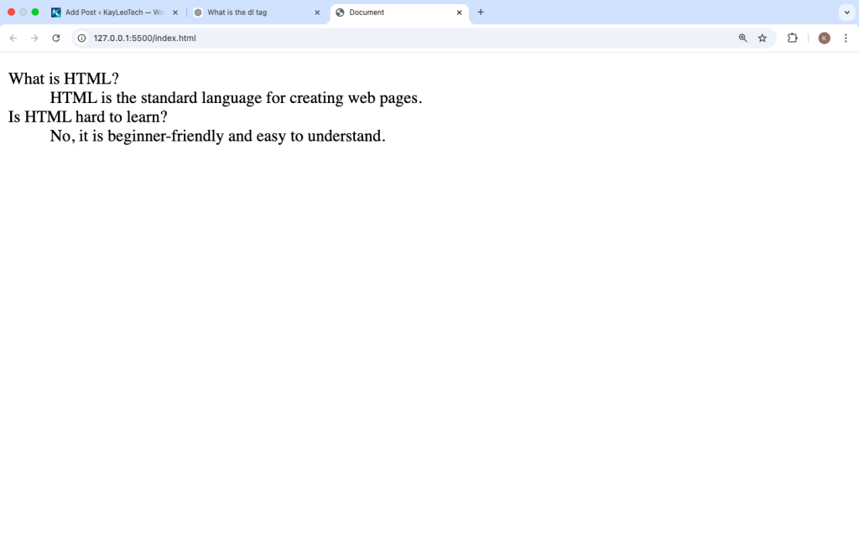This screenshot has width=859, height=536.
Task: Click the "What is HTML?" term text
Action: coord(64,79)
